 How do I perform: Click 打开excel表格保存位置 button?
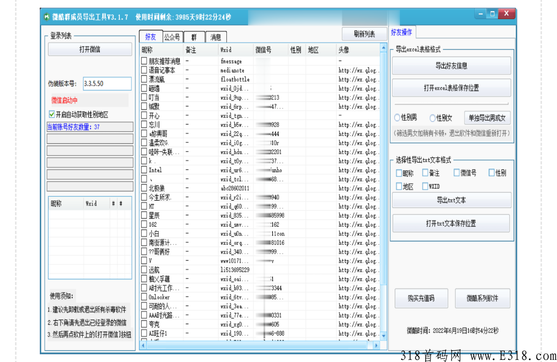pyautogui.click(x=452, y=88)
